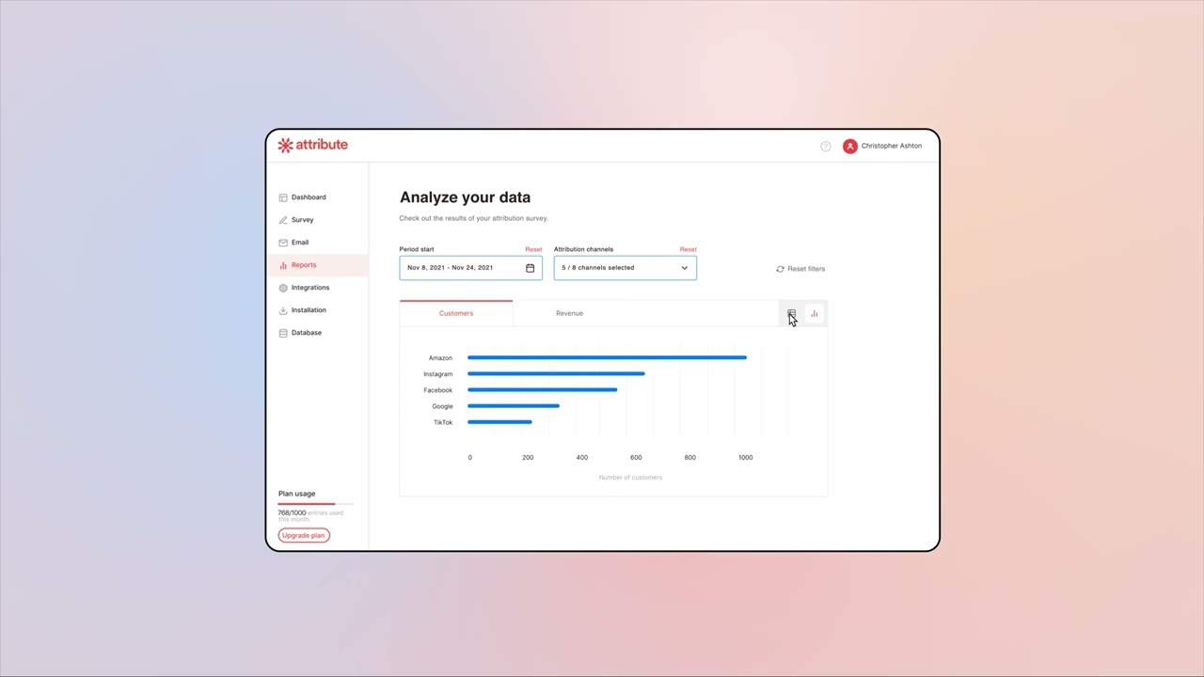1204x677 pixels.
Task: Select the Customers tab
Action: coord(455,313)
